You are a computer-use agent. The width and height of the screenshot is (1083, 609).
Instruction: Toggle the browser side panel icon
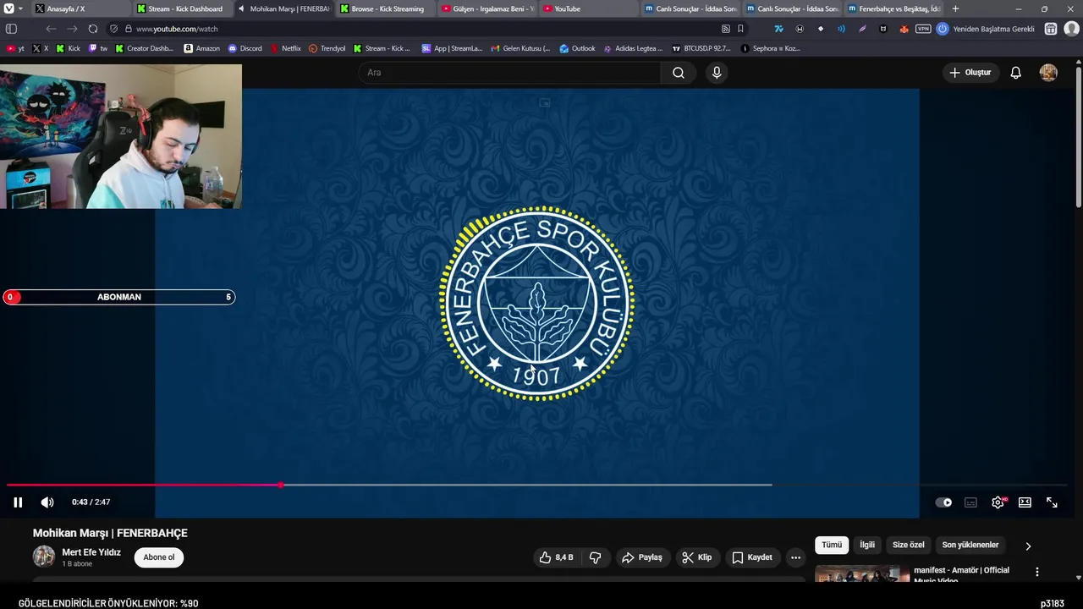pos(12,29)
